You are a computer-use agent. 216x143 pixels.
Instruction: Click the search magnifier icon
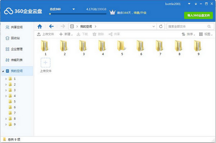point(209,27)
